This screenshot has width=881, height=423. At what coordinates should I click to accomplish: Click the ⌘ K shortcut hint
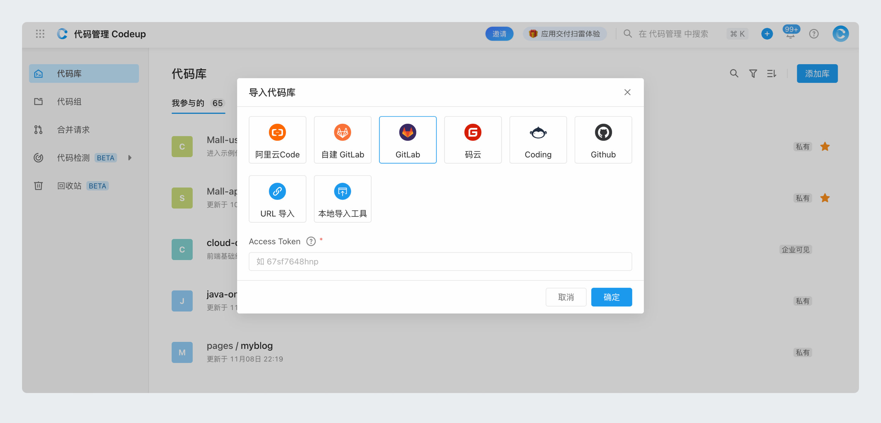tap(737, 34)
